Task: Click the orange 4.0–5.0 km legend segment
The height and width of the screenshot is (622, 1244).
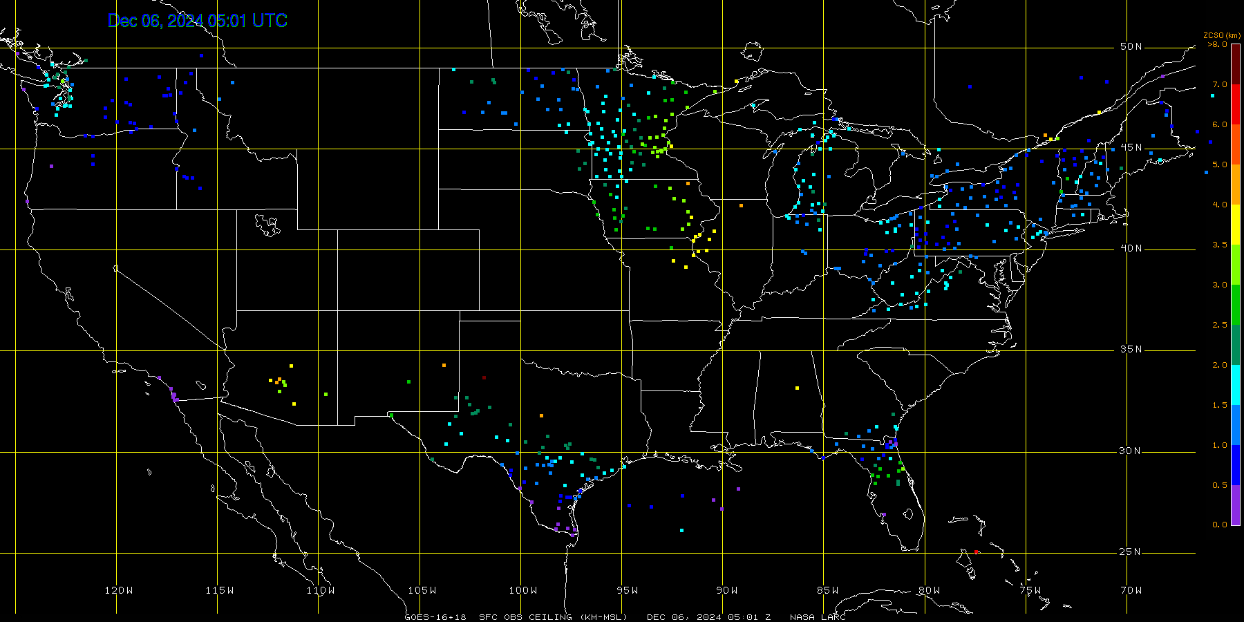Action: [x=1235, y=185]
